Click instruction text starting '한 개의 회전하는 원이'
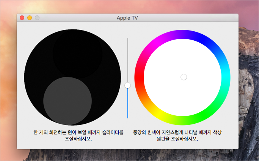 click(x=78, y=135)
